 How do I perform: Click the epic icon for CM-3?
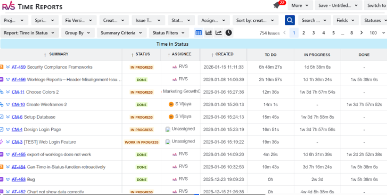coord(2,142)
